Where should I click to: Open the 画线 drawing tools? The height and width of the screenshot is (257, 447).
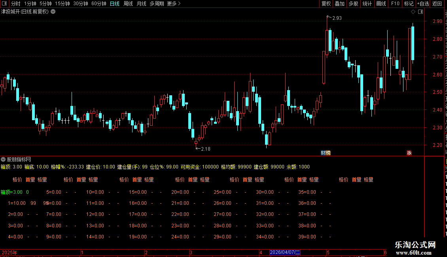(x=381, y=4)
